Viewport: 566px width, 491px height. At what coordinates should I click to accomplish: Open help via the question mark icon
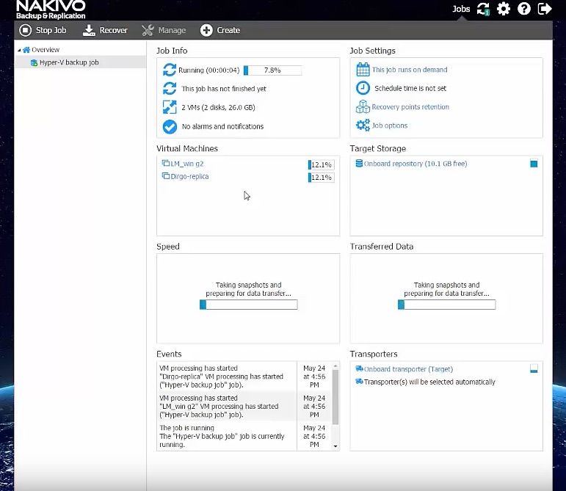point(523,9)
